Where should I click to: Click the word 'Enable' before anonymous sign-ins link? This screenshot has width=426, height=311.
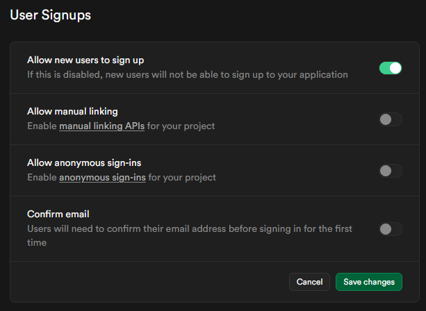(42, 178)
